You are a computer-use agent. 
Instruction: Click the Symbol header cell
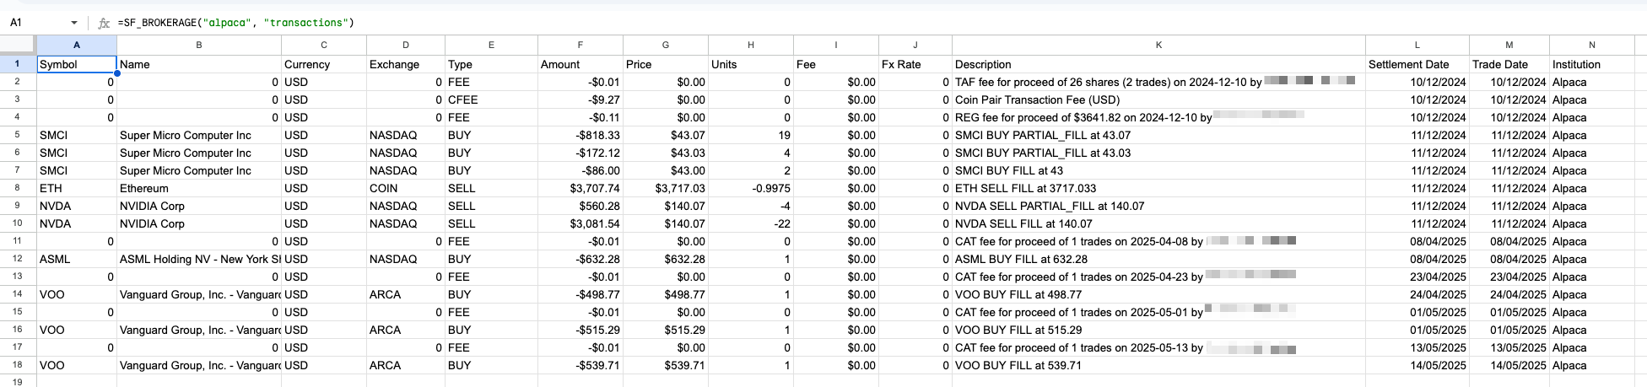(76, 64)
